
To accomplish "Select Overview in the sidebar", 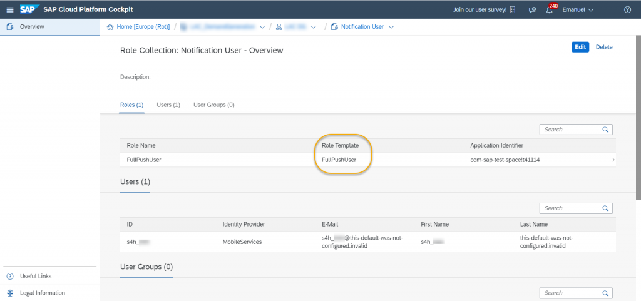I will pos(50,26).
